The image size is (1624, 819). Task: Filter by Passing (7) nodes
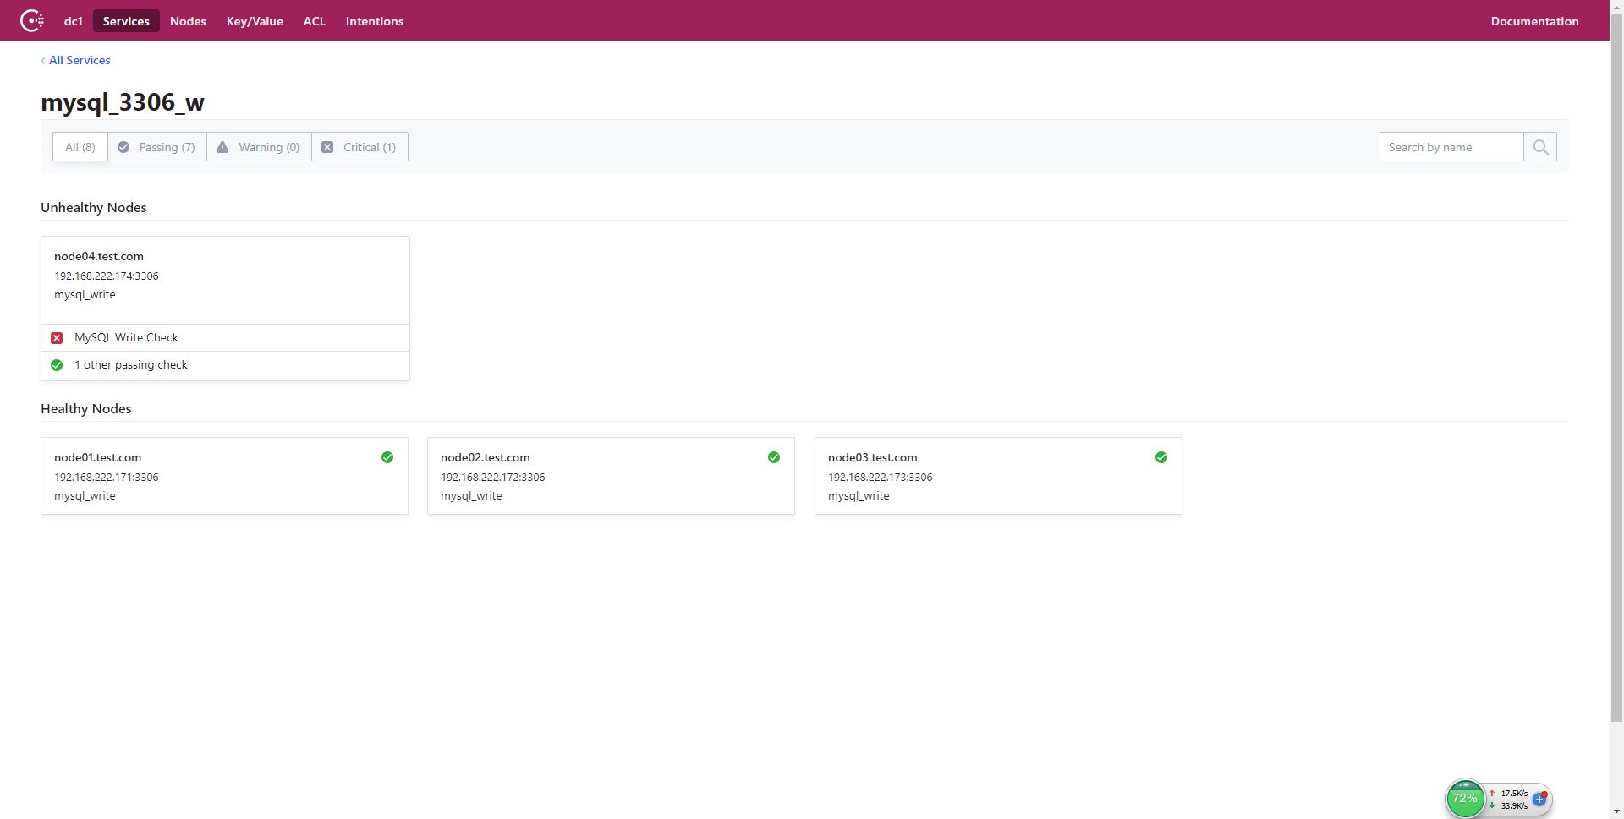(157, 147)
